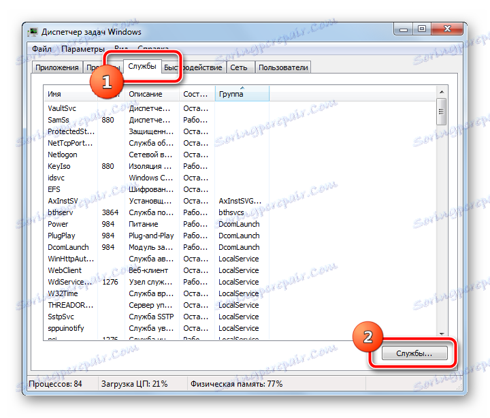Sort by the Группа column header
490x418 pixels.
[242, 94]
